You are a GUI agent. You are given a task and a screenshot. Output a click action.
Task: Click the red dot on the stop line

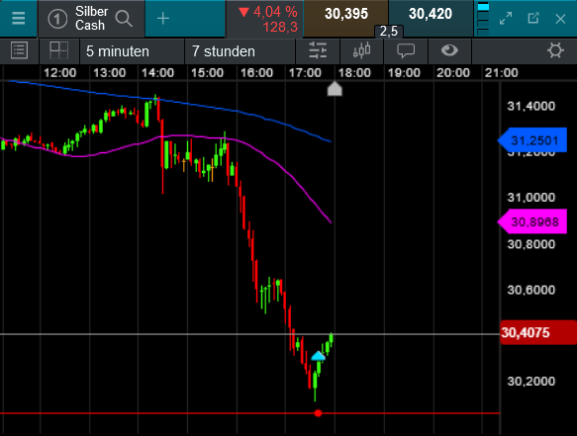pyautogui.click(x=319, y=413)
